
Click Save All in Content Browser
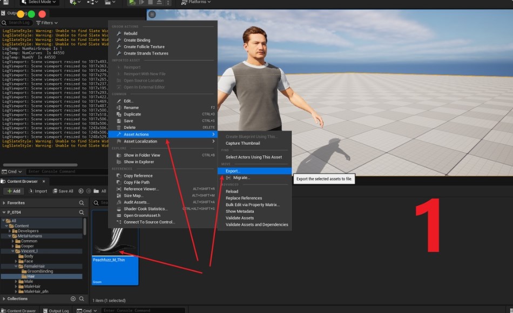click(63, 191)
